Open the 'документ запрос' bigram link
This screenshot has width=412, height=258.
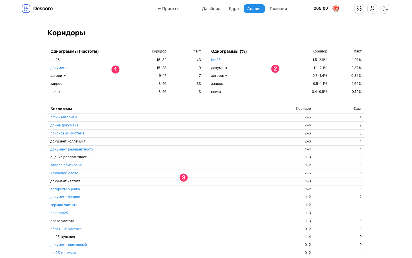click(x=65, y=197)
